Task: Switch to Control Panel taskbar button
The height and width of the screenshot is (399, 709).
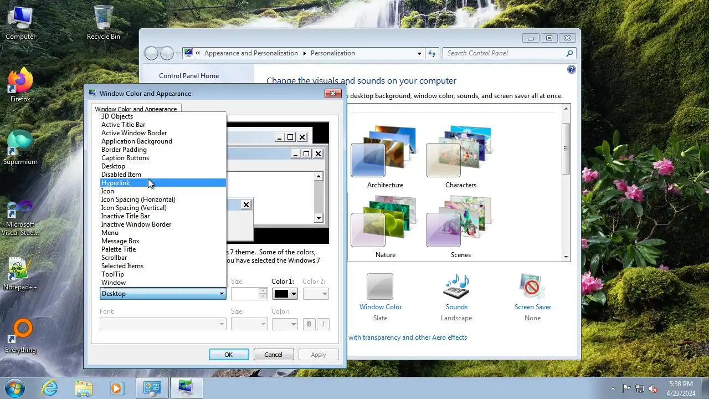Action: pos(152,388)
